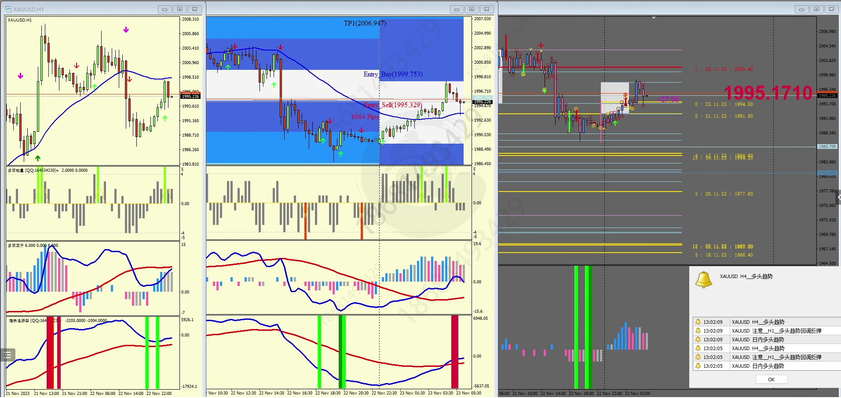Click the '2 : 21.11.23 : 1991.80' level label
The image size is (841, 398).
724,116
